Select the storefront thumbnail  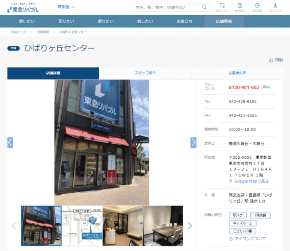[41, 226]
